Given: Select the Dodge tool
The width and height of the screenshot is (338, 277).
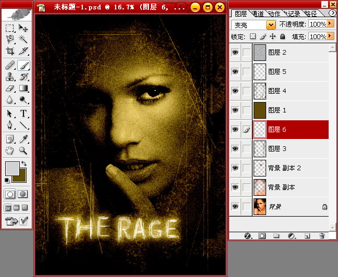Looking at the screenshot, I should (23, 99).
